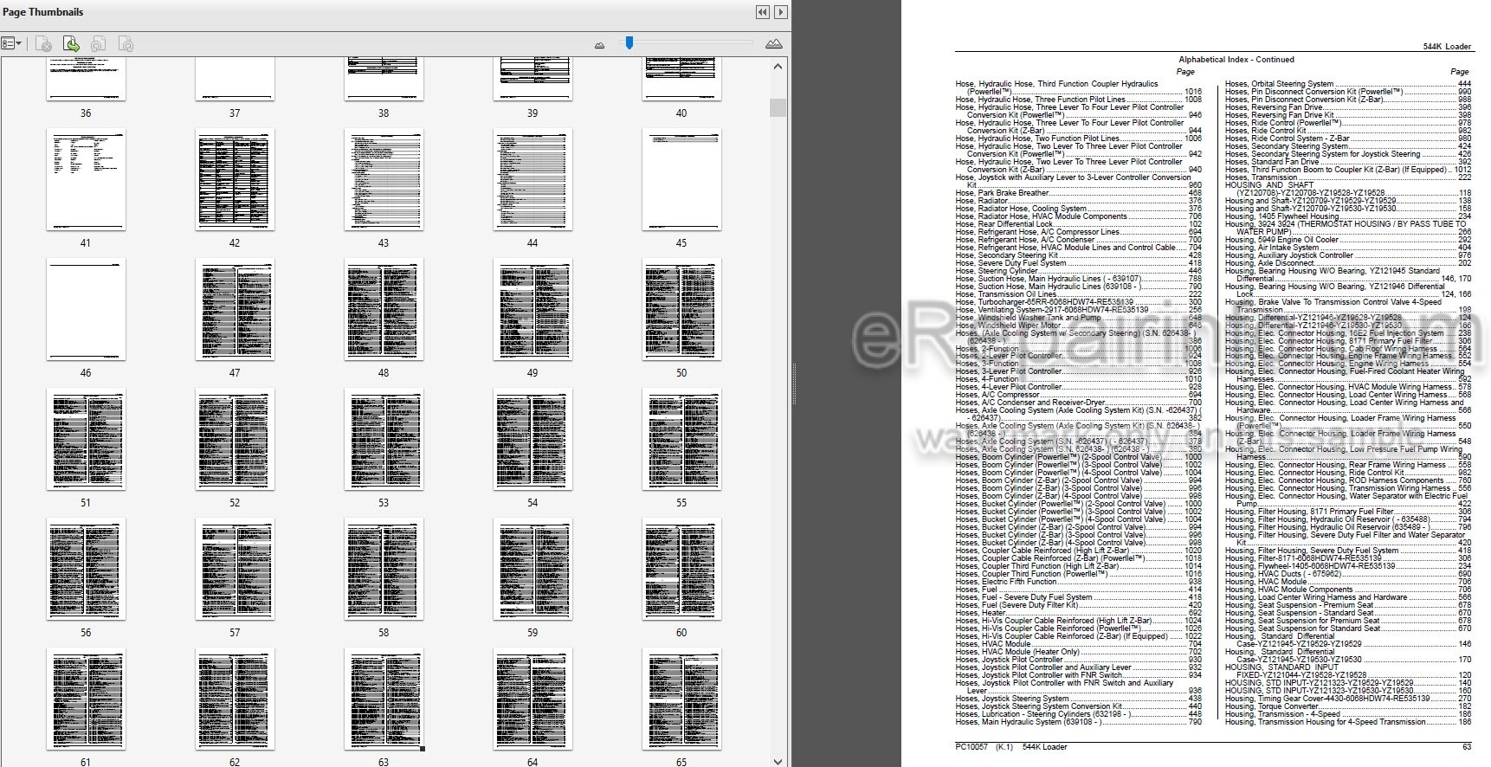Select the page 59 thumbnail
The image size is (1491, 767).
pos(532,570)
